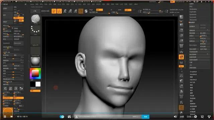Viewport: 214px width, 120px height.
Task: Click the Rotate view icon on right shelf
Action: [x=181, y=91]
